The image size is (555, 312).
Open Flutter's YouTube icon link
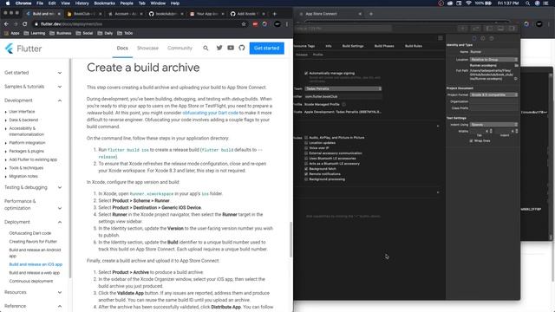(x=231, y=48)
